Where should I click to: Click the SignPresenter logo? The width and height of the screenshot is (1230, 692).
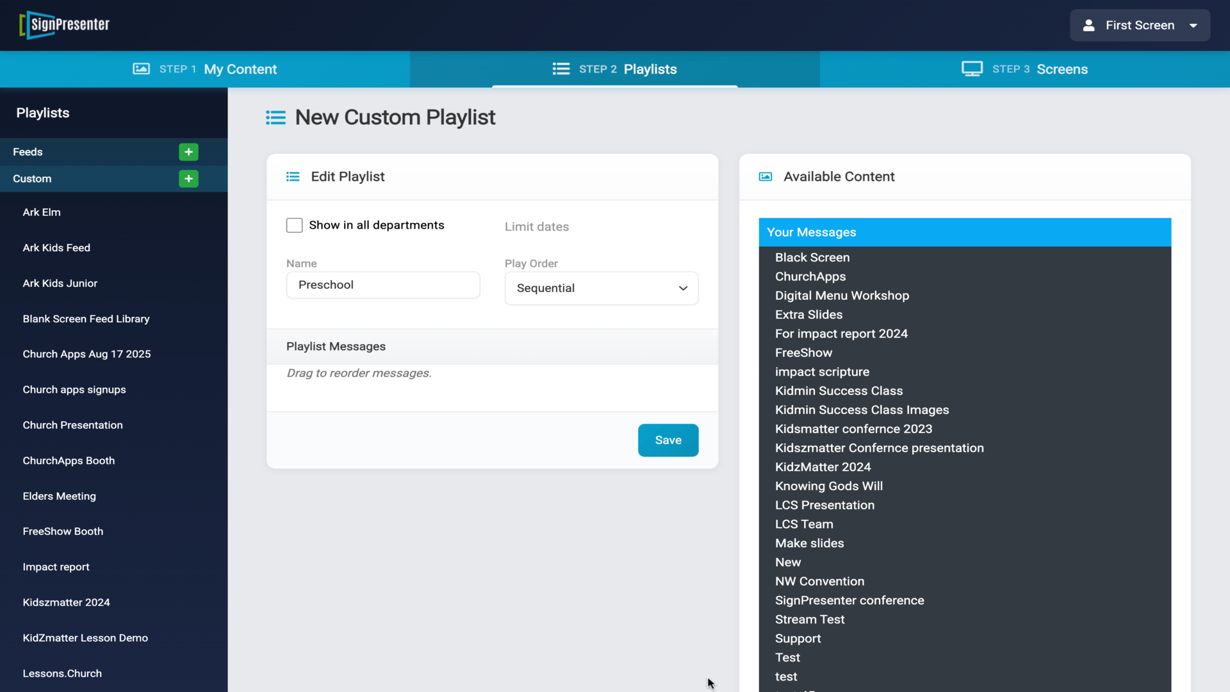click(65, 25)
